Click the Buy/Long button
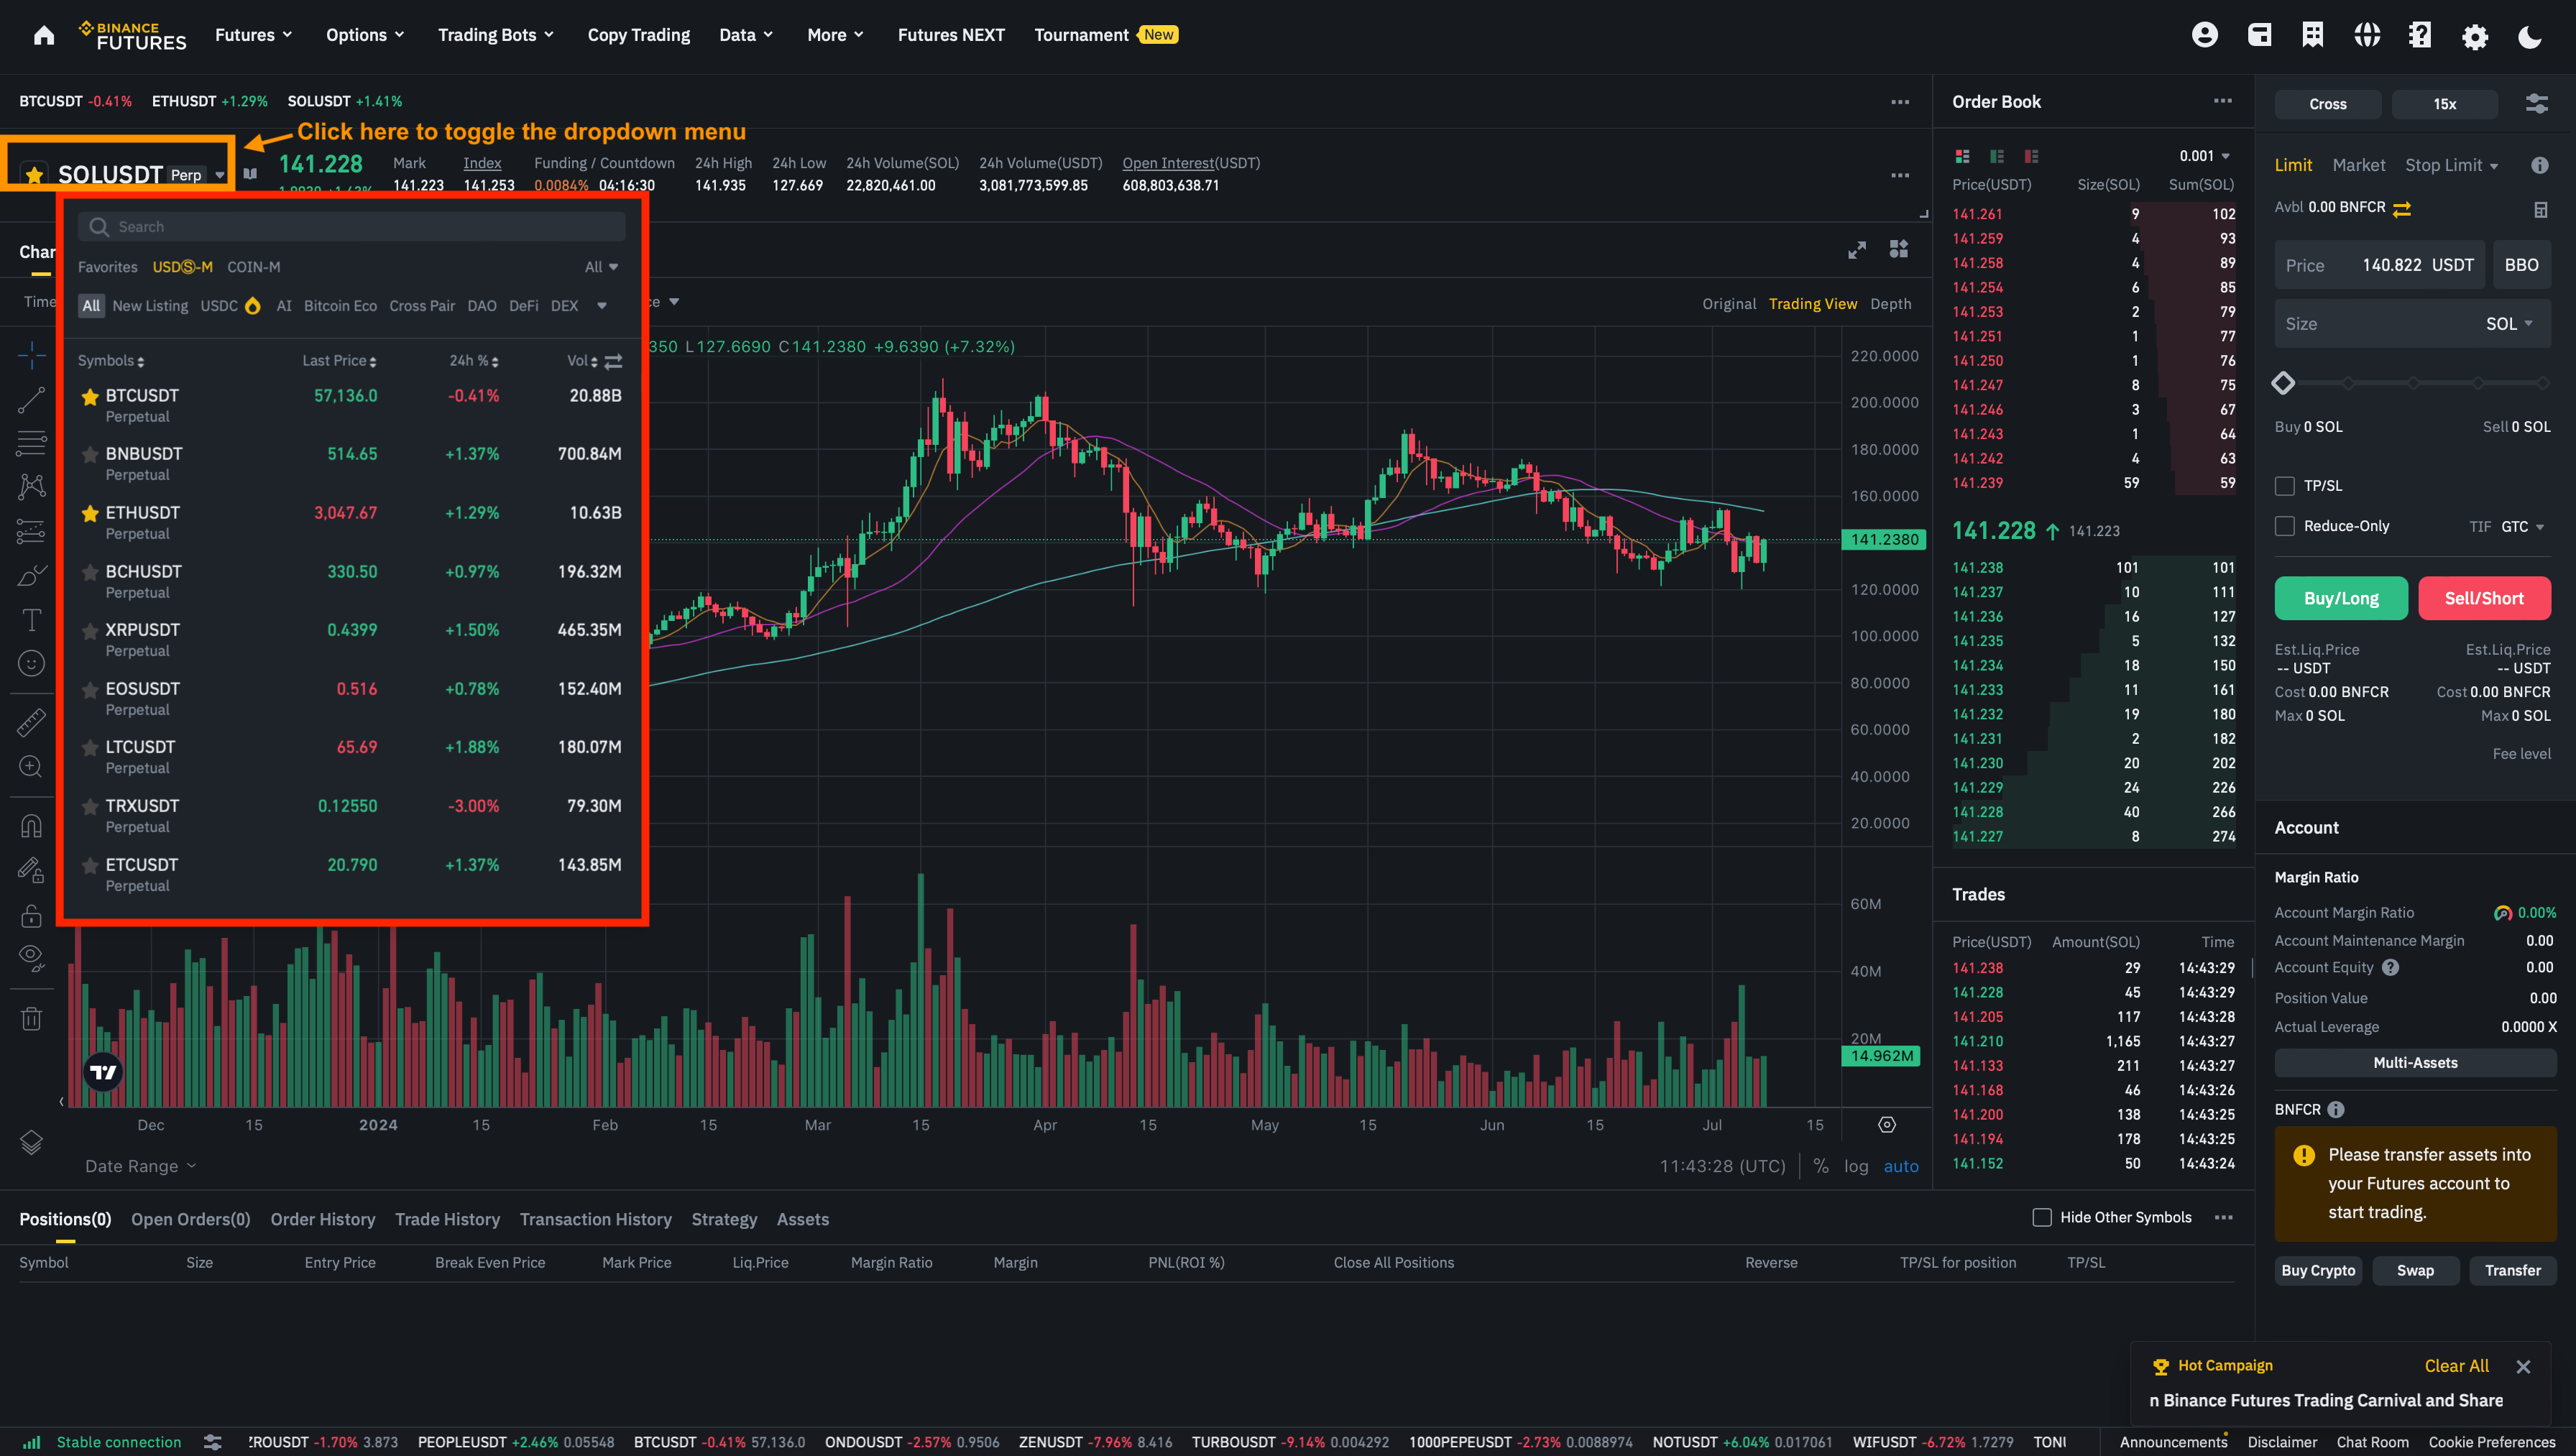Screen dimensions: 2576x1456 pos(2341,598)
